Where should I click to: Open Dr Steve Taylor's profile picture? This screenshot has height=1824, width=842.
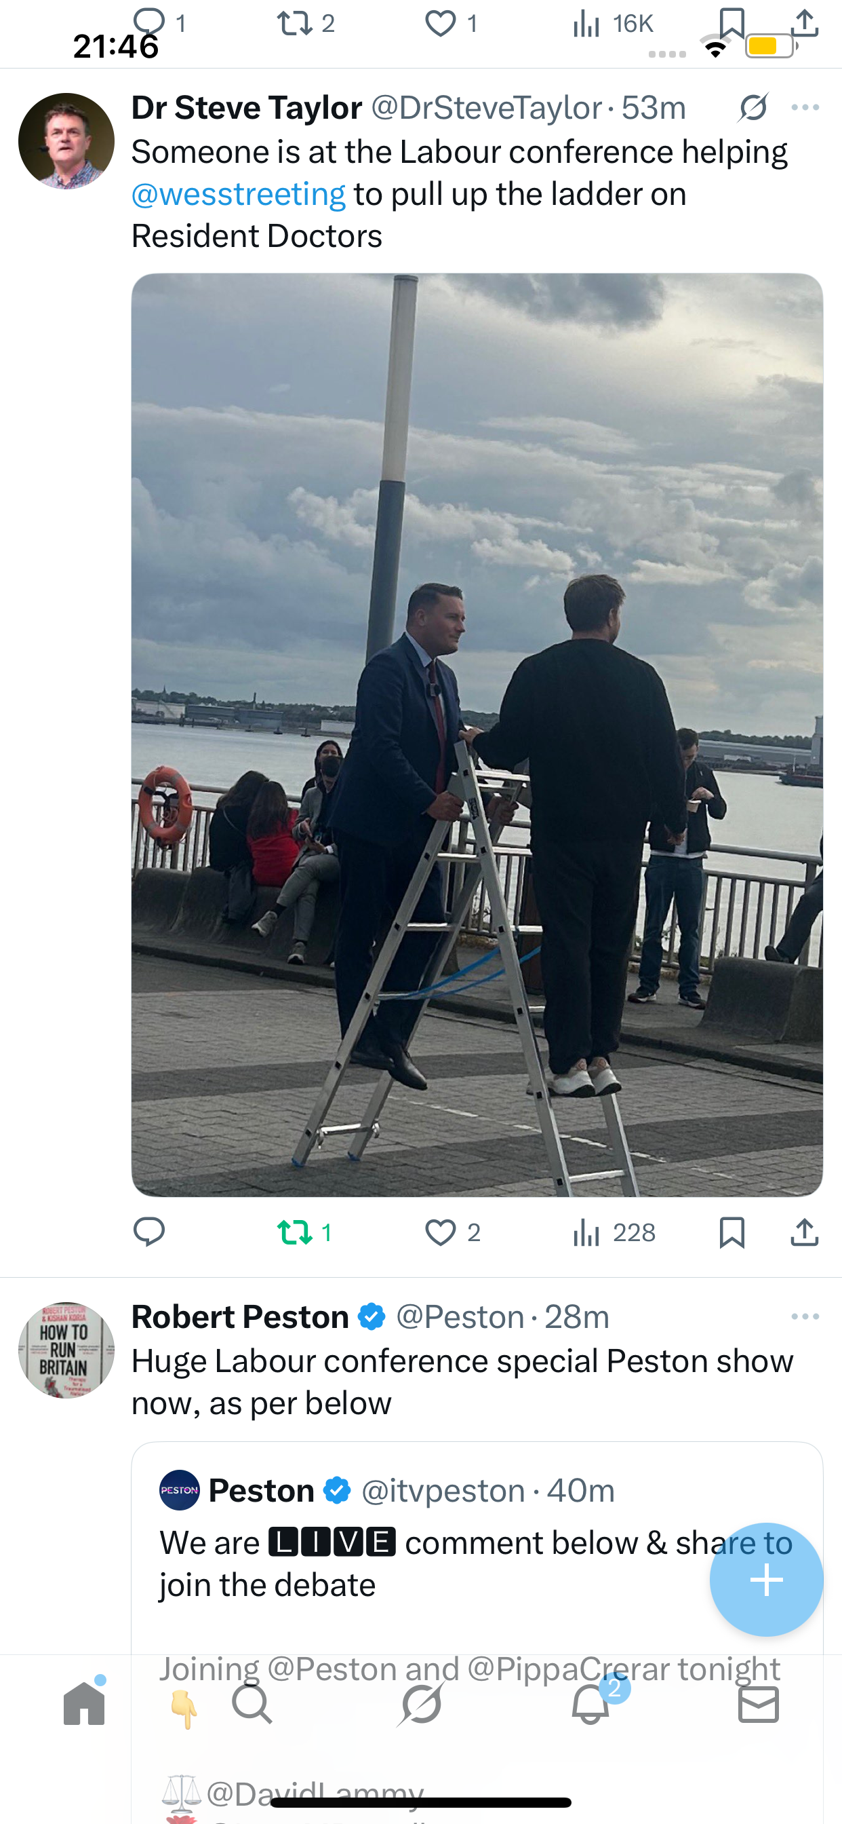click(x=66, y=141)
